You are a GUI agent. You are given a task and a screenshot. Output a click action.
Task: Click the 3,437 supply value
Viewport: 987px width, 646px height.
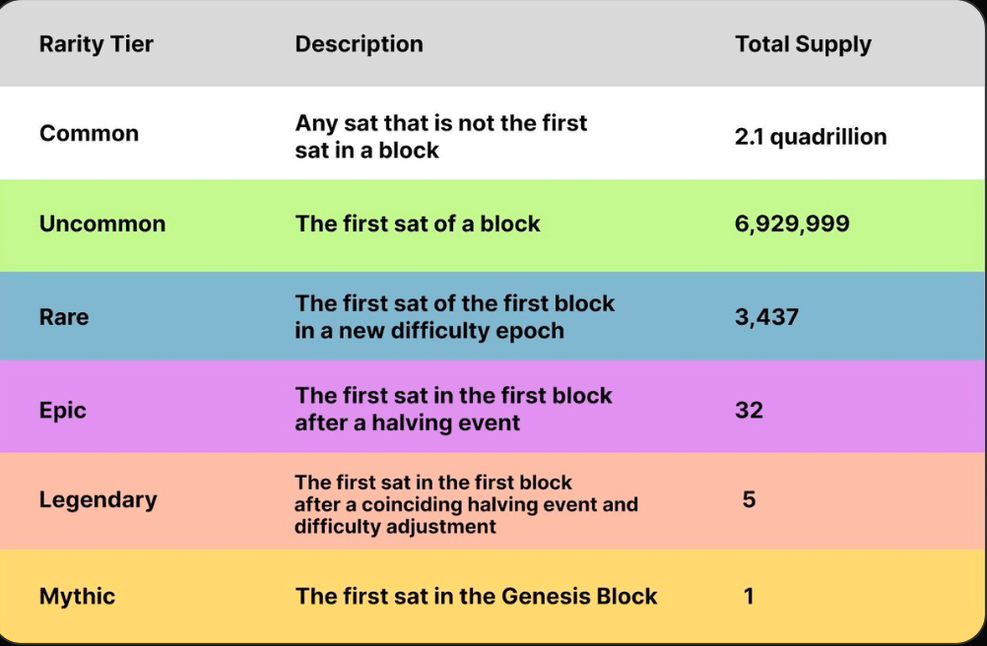pos(766,317)
